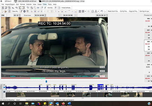Click the Cut to File... button
This screenshot has height=106, width=152.
point(124,11)
